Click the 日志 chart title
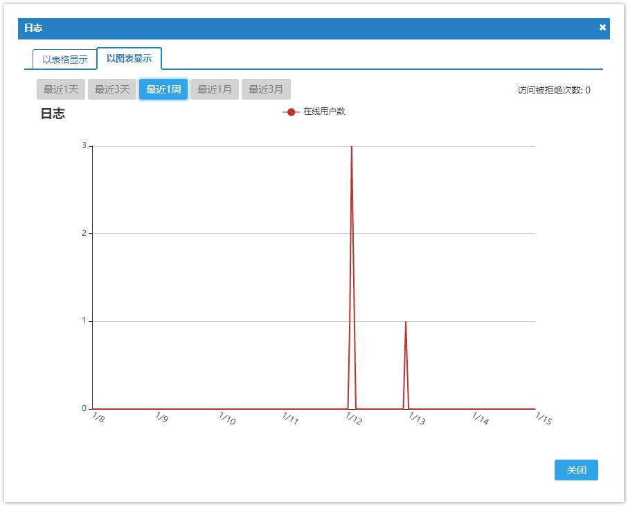This screenshot has width=628, height=506. tap(53, 114)
